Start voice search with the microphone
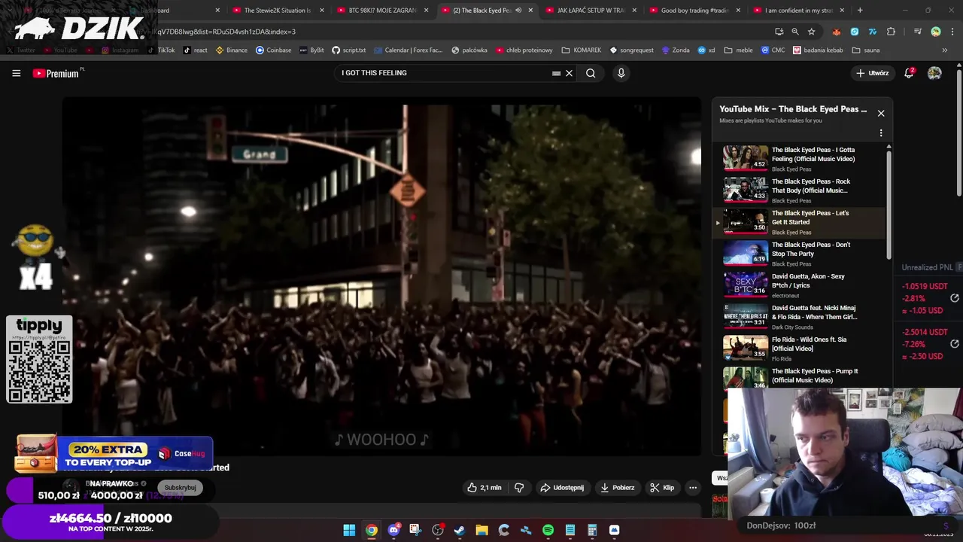Screen dimensions: 963x542 (621, 73)
